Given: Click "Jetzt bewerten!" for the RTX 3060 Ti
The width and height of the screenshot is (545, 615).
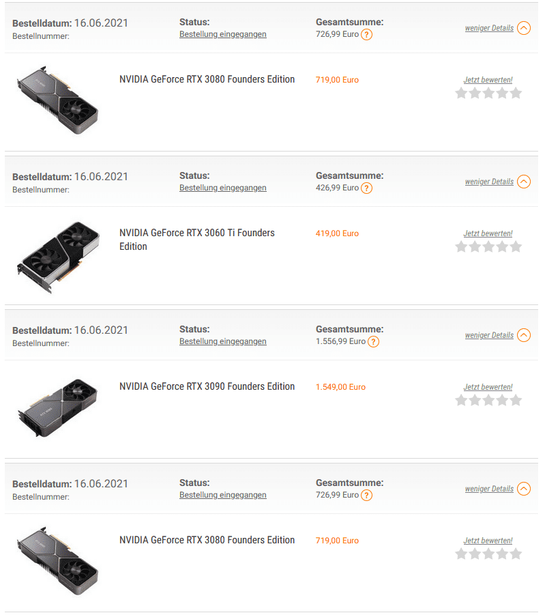Looking at the screenshot, I should coord(488,233).
